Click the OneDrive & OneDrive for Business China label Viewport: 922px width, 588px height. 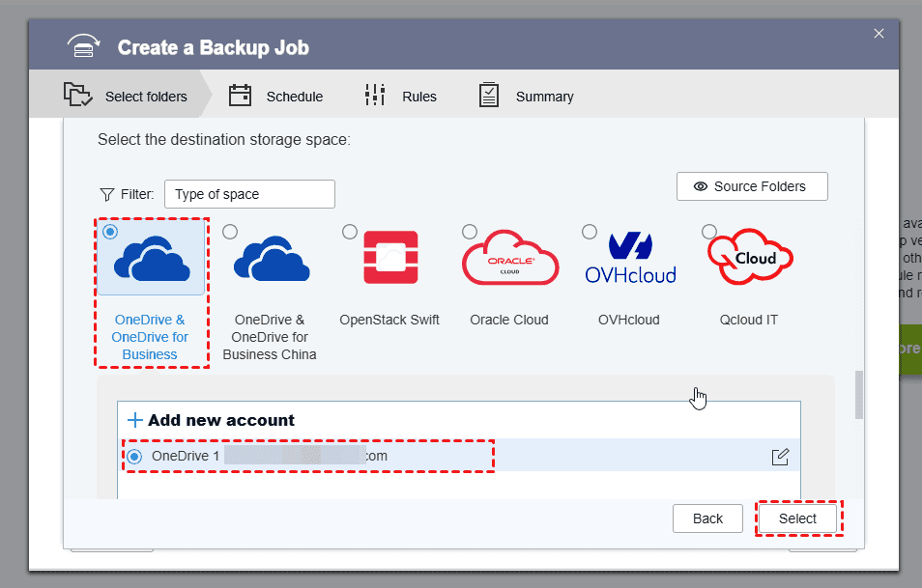(x=270, y=337)
